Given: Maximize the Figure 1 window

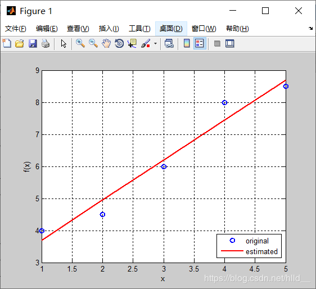Looking at the screenshot, I should click(x=265, y=11).
